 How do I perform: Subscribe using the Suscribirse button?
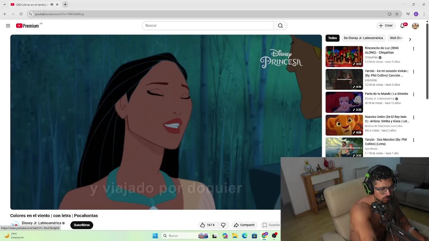coord(82,225)
